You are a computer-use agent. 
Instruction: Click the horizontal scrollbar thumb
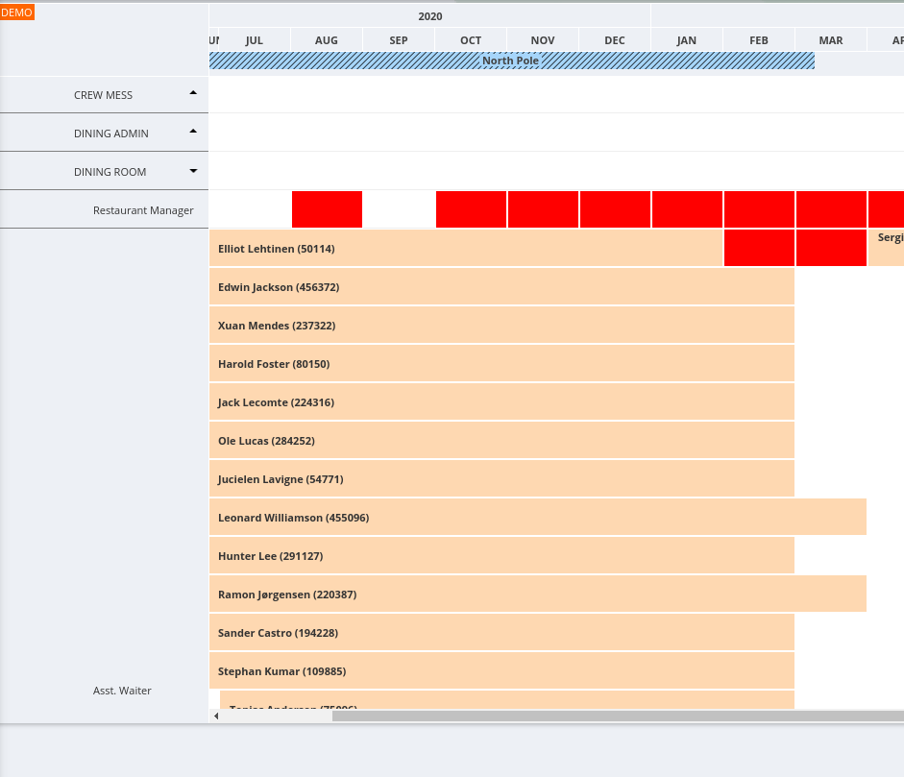pos(618,716)
